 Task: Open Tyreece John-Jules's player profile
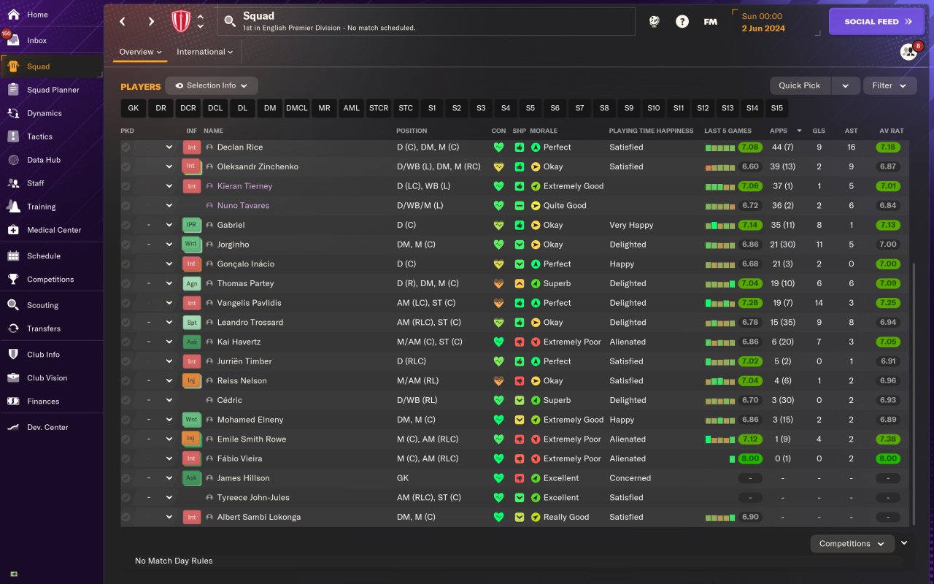(x=253, y=498)
